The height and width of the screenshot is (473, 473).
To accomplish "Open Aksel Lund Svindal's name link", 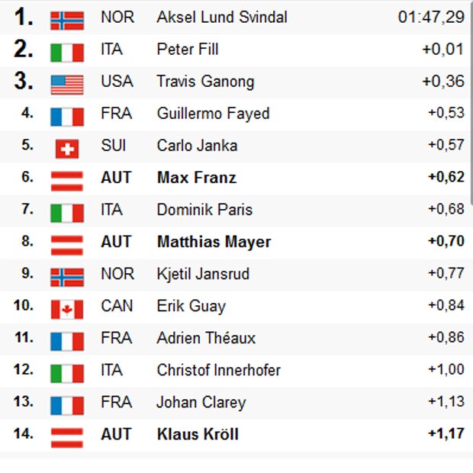I will 221,17.
